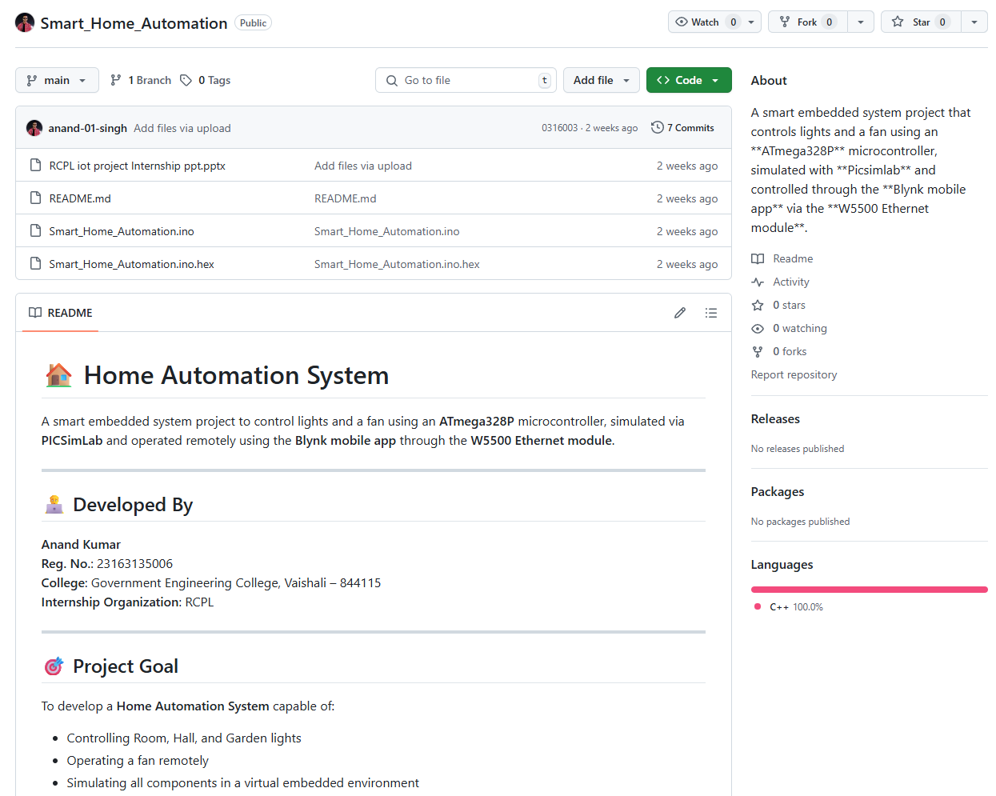Click file icon beside Smart_Home_Automation.ino.hex
This screenshot has width=996, height=796.
click(35, 263)
